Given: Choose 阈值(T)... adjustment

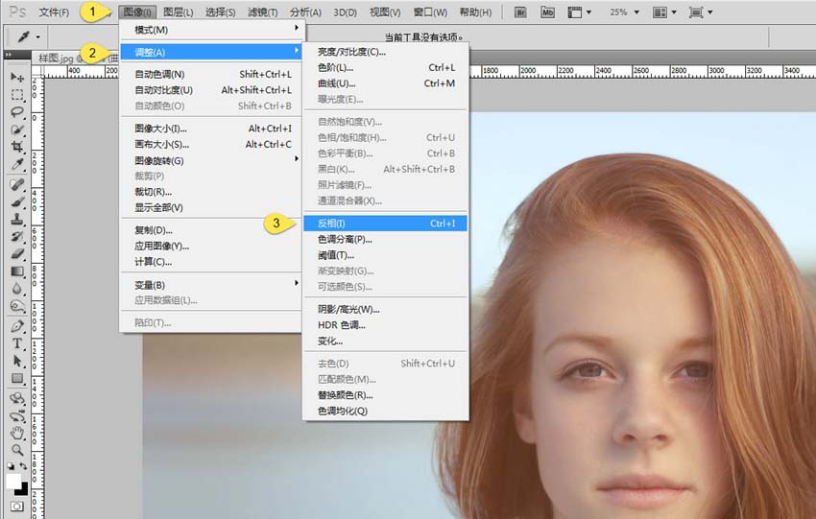Looking at the screenshot, I should (x=386, y=255).
